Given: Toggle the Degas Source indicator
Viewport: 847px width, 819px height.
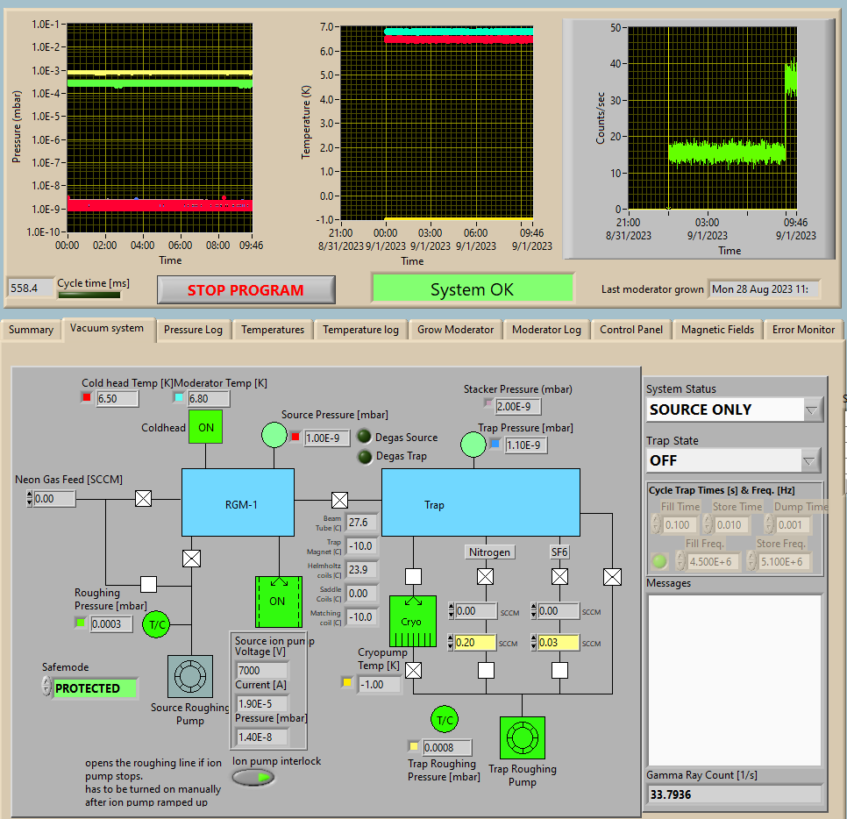Looking at the screenshot, I should click(x=365, y=437).
